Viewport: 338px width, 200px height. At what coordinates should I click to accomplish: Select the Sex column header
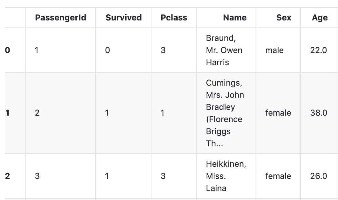coord(284,18)
